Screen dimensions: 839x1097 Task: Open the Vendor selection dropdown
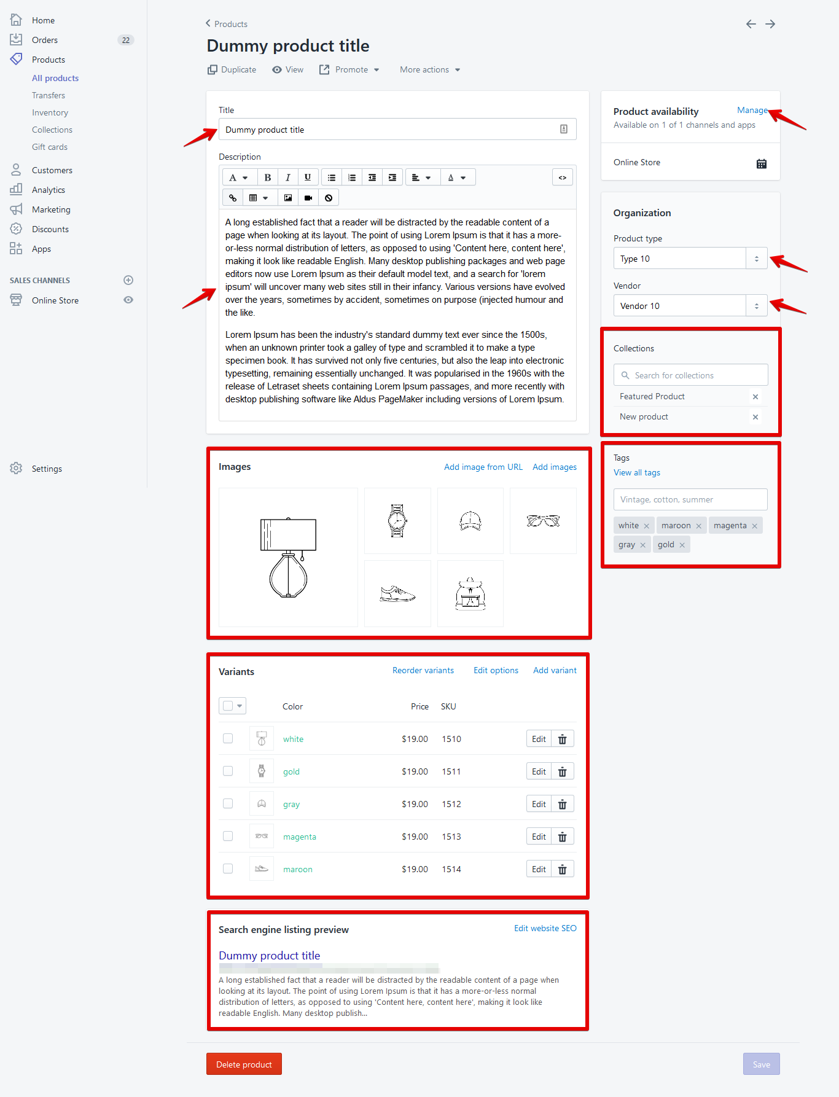click(x=756, y=306)
